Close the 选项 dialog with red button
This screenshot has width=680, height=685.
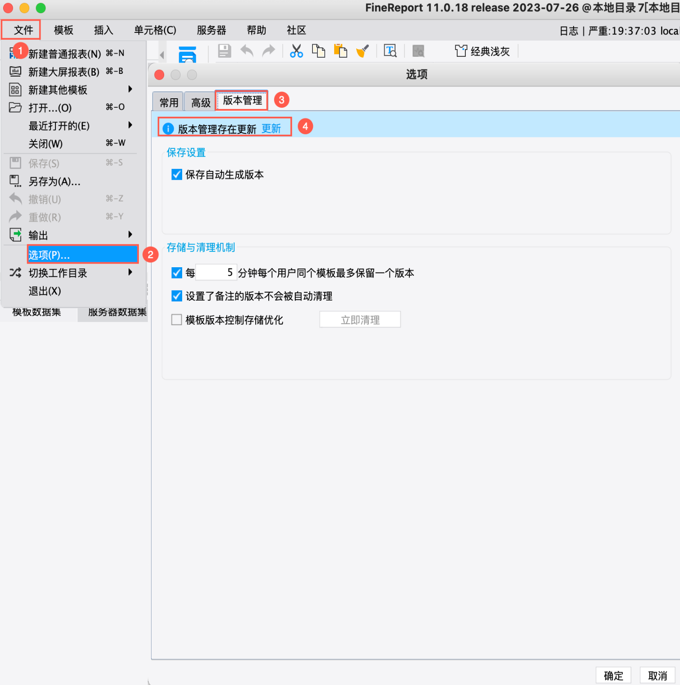click(x=159, y=75)
